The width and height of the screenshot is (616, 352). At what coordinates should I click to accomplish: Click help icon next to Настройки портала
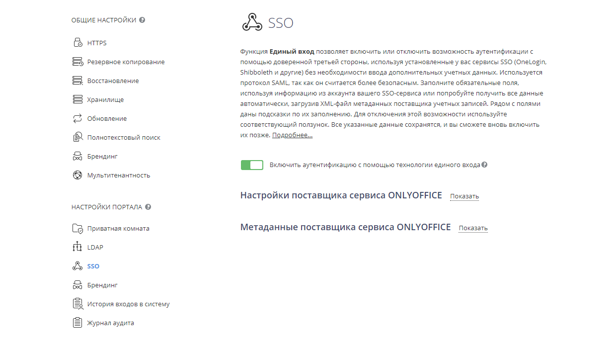pos(148,207)
